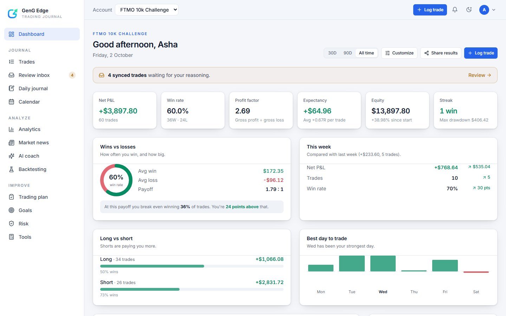
Task: Follow the Review link in banner
Action: pyautogui.click(x=480, y=75)
